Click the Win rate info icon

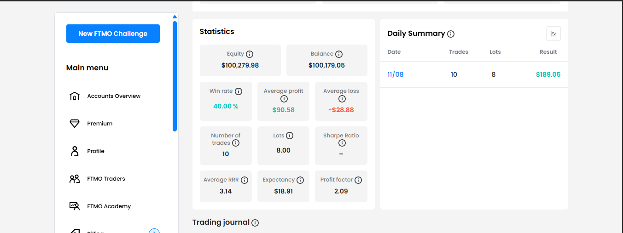(239, 91)
